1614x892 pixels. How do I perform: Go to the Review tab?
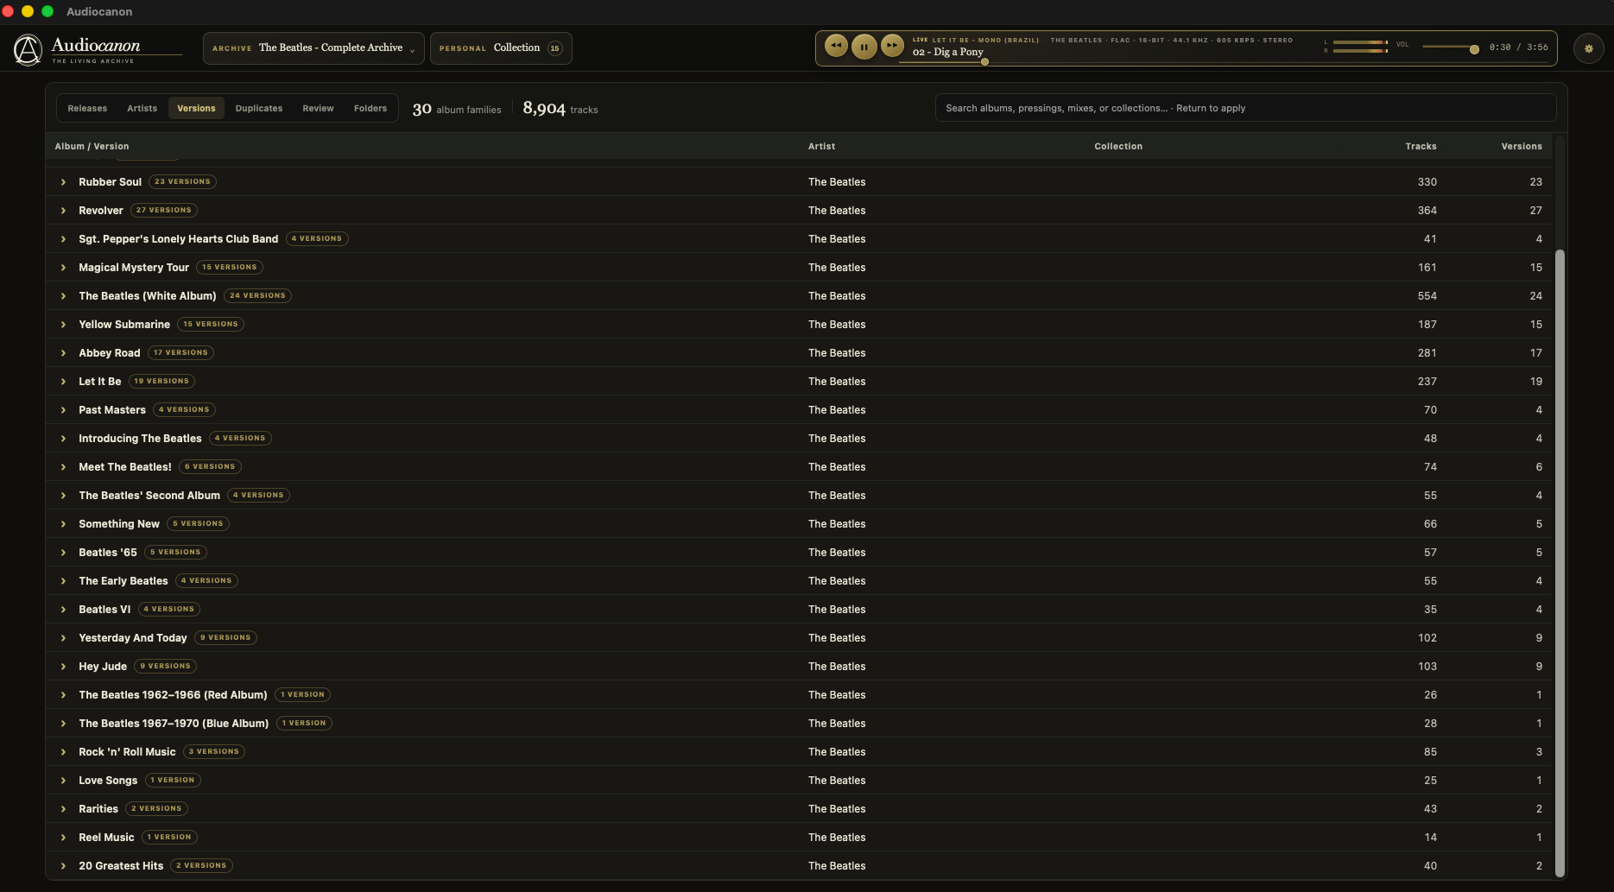pyautogui.click(x=318, y=109)
